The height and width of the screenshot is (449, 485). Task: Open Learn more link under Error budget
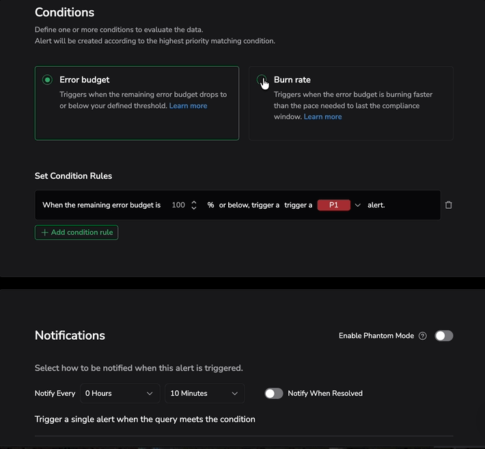(188, 106)
